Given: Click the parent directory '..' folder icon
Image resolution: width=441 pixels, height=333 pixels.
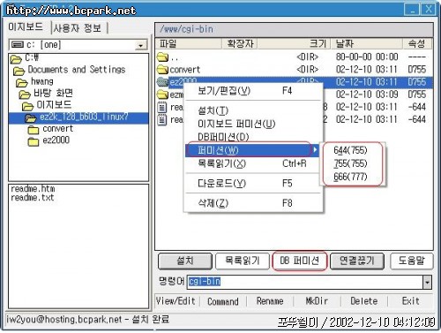Looking at the screenshot, I should 162,57.
